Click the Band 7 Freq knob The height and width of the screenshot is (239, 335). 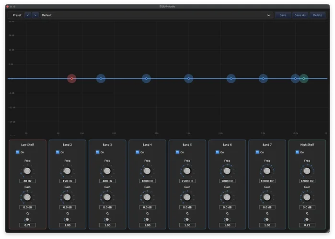pyautogui.click(x=267, y=171)
